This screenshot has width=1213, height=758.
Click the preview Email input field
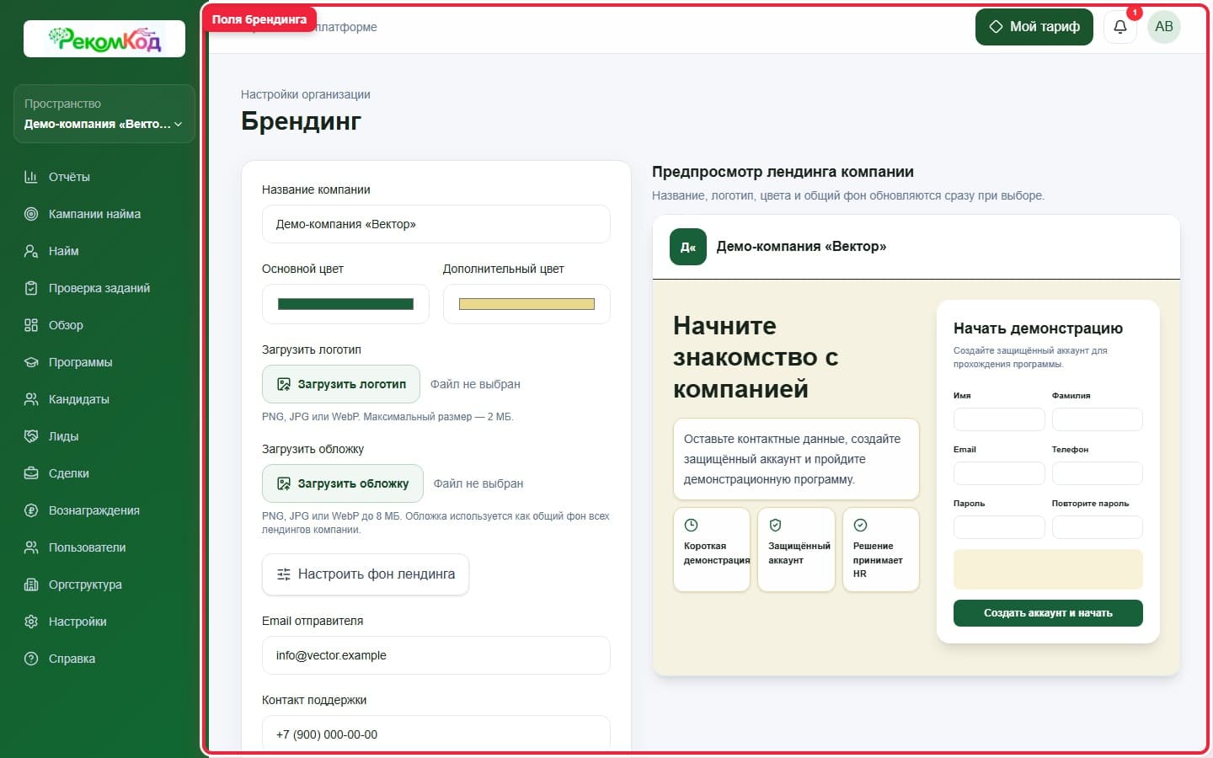(999, 473)
